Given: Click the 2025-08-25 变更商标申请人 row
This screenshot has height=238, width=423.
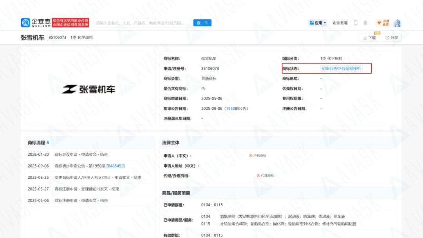Looking at the screenshot, I should 89,178.
